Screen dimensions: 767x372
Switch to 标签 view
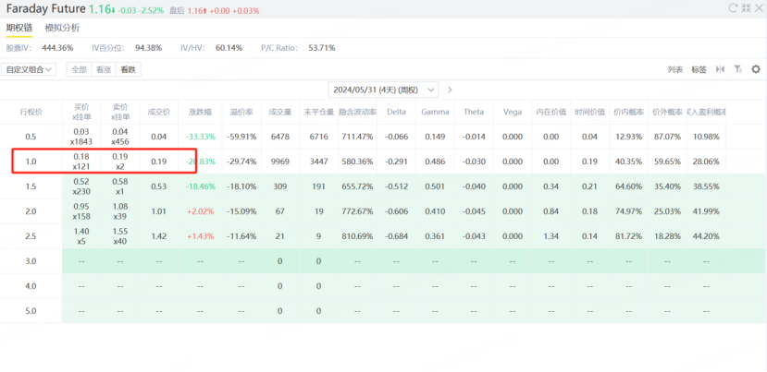pyautogui.click(x=699, y=70)
